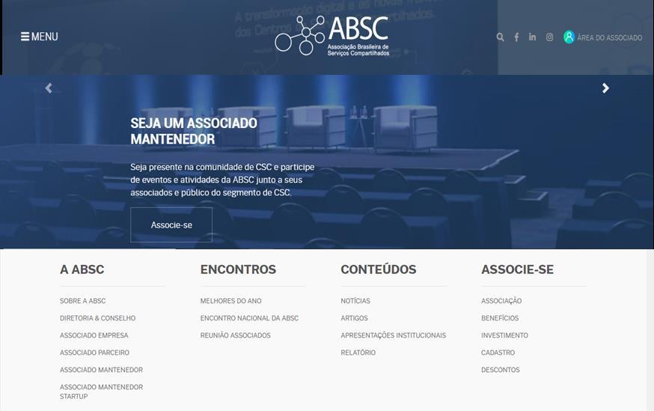This screenshot has height=411, width=654.
Task: Open Sobre a ABSC link
Action: 82,301
